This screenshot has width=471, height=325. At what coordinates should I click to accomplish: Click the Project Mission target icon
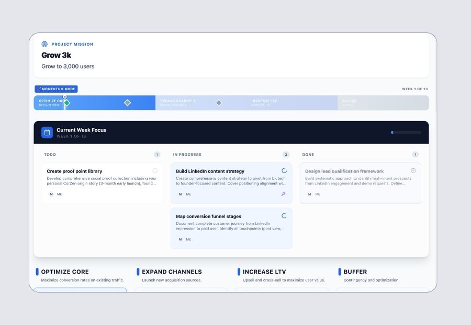click(44, 44)
